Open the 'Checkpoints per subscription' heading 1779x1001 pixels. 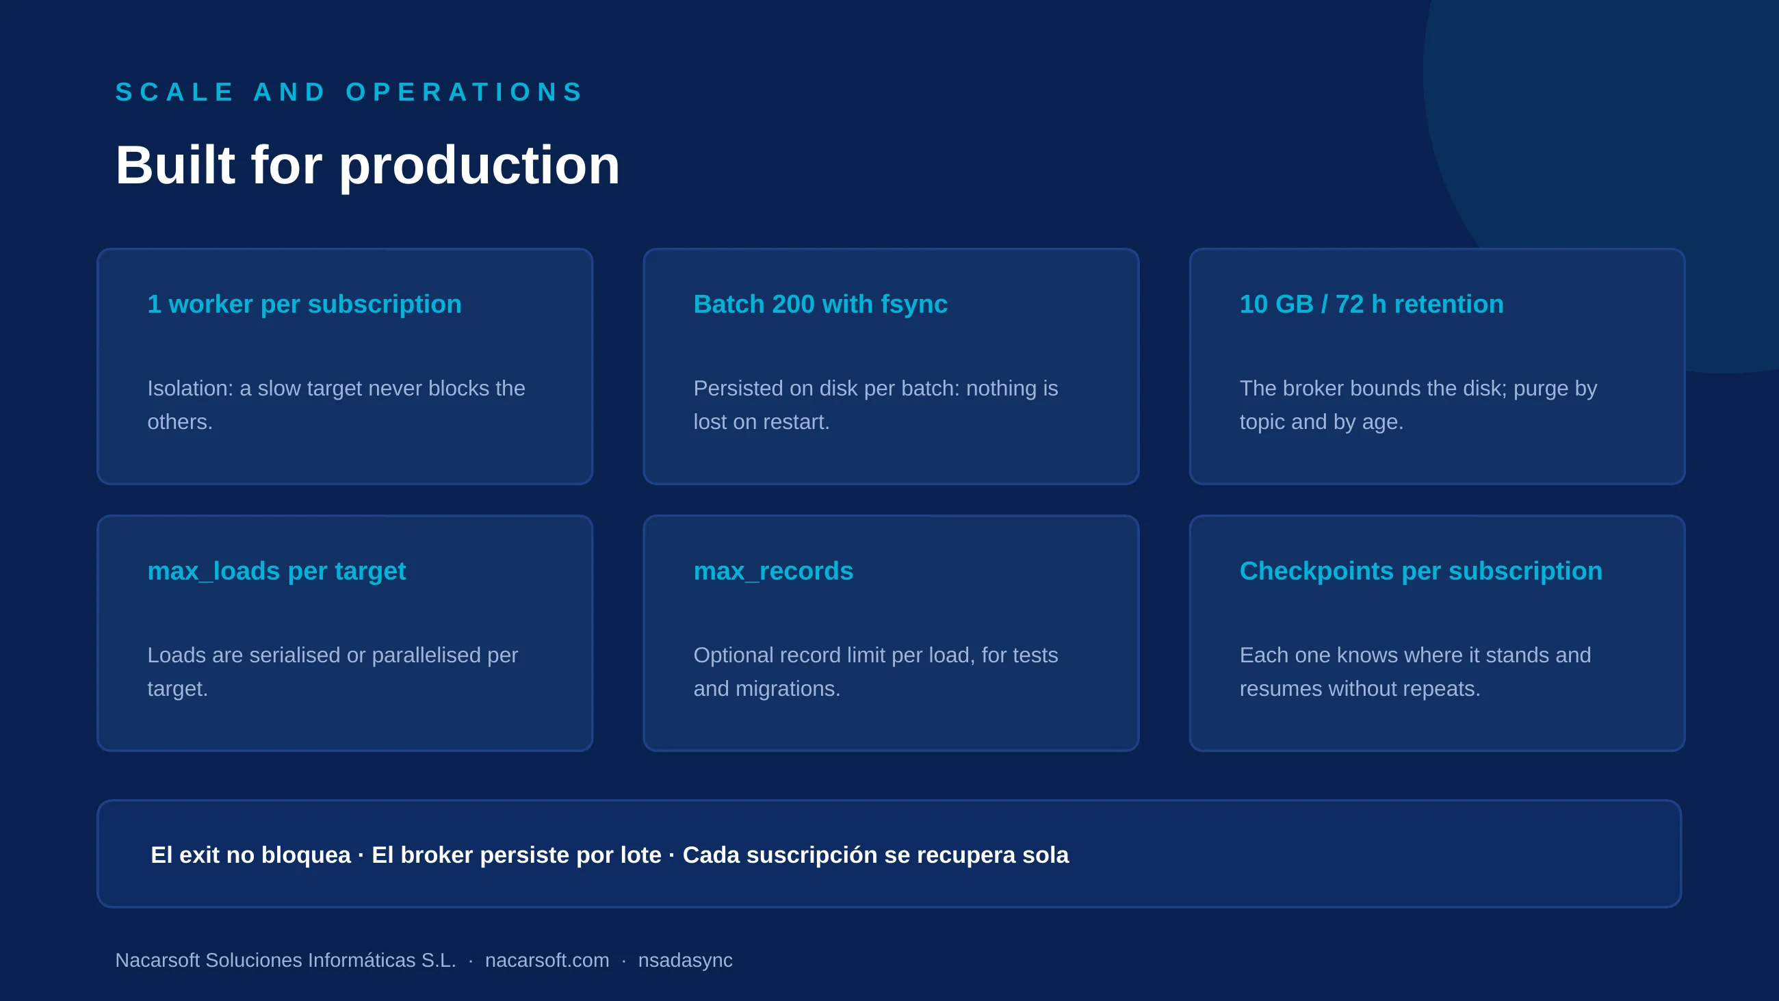(1420, 571)
